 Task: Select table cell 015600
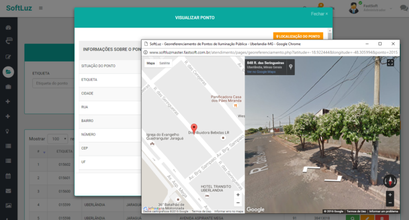click(65, 191)
